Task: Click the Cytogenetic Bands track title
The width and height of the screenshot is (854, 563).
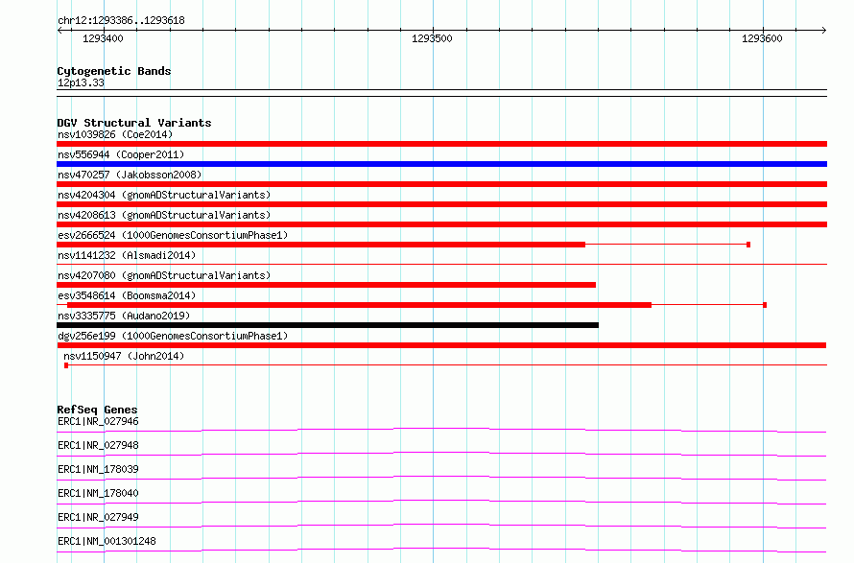Action: (x=114, y=71)
